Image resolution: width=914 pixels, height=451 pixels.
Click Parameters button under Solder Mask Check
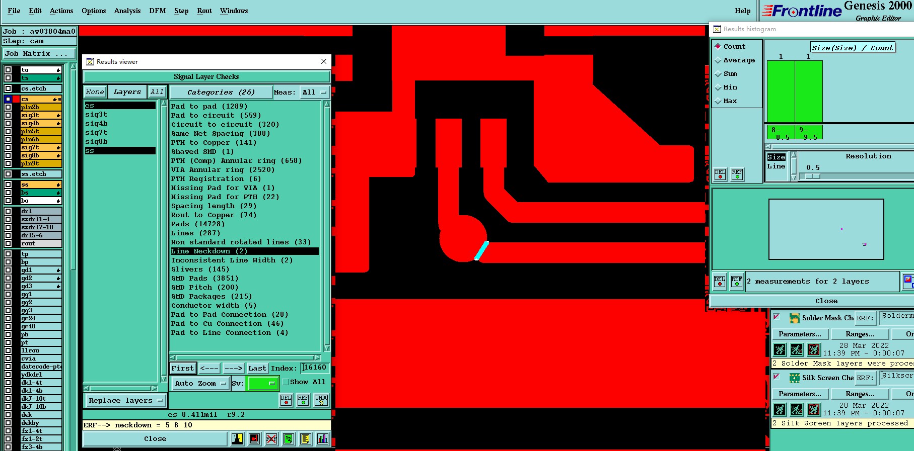pyautogui.click(x=800, y=334)
